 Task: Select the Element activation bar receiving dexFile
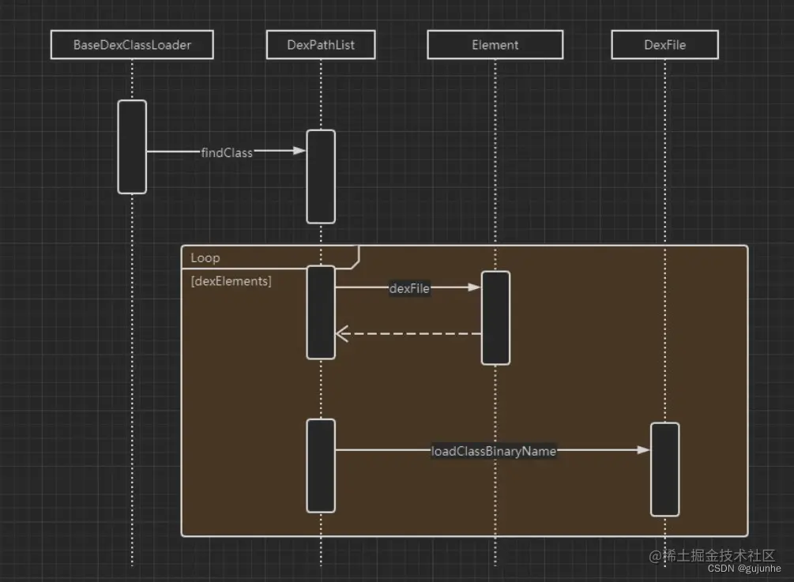click(x=495, y=317)
